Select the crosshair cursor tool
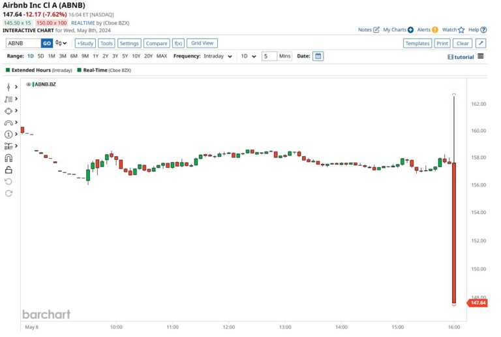Image resolution: width=501 pixels, height=337 pixels. click(x=8, y=87)
